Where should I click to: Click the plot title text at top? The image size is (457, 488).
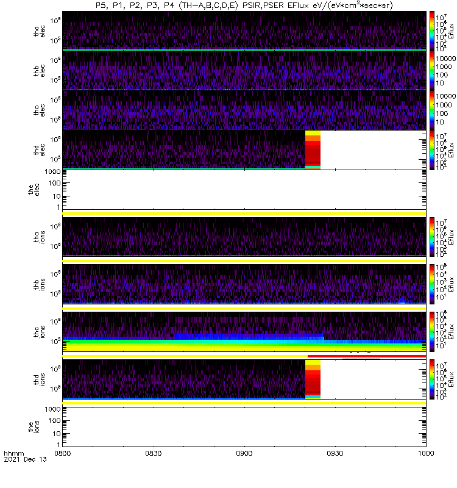click(244, 5)
